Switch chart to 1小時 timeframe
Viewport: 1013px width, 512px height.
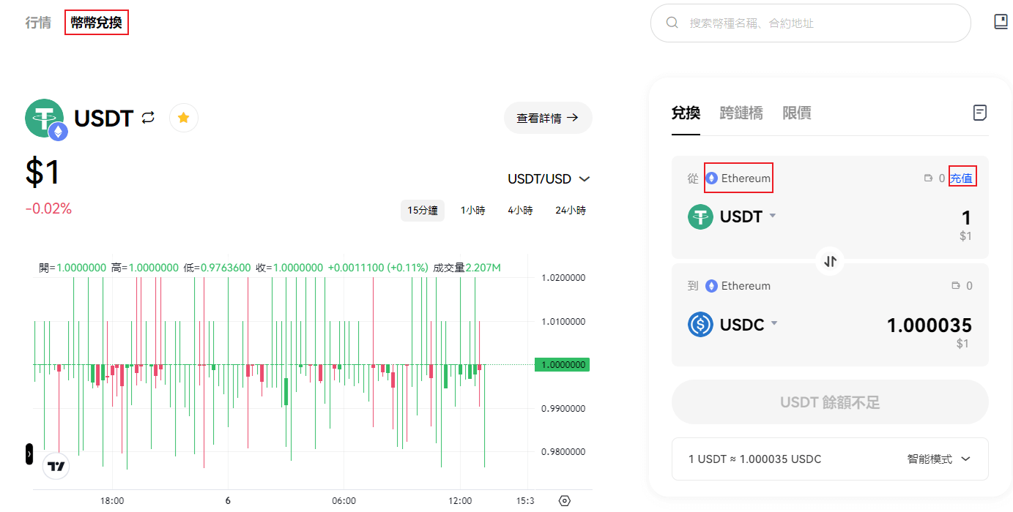pos(472,211)
